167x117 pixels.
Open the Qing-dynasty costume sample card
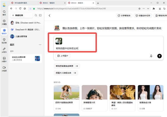coord(122,98)
